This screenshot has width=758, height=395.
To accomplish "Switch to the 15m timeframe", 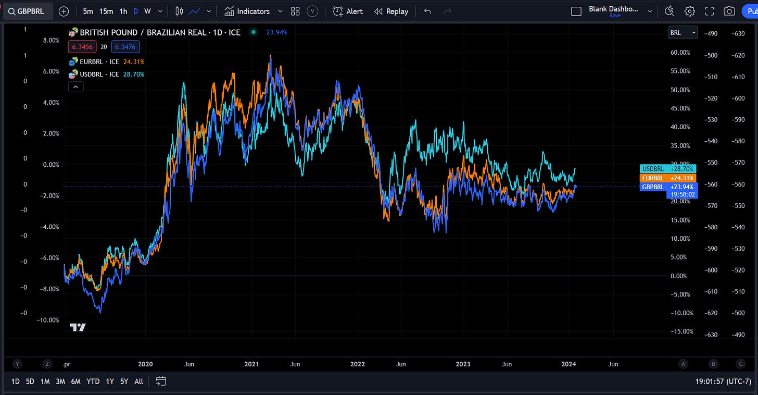I will pyautogui.click(x=106, y=11).
